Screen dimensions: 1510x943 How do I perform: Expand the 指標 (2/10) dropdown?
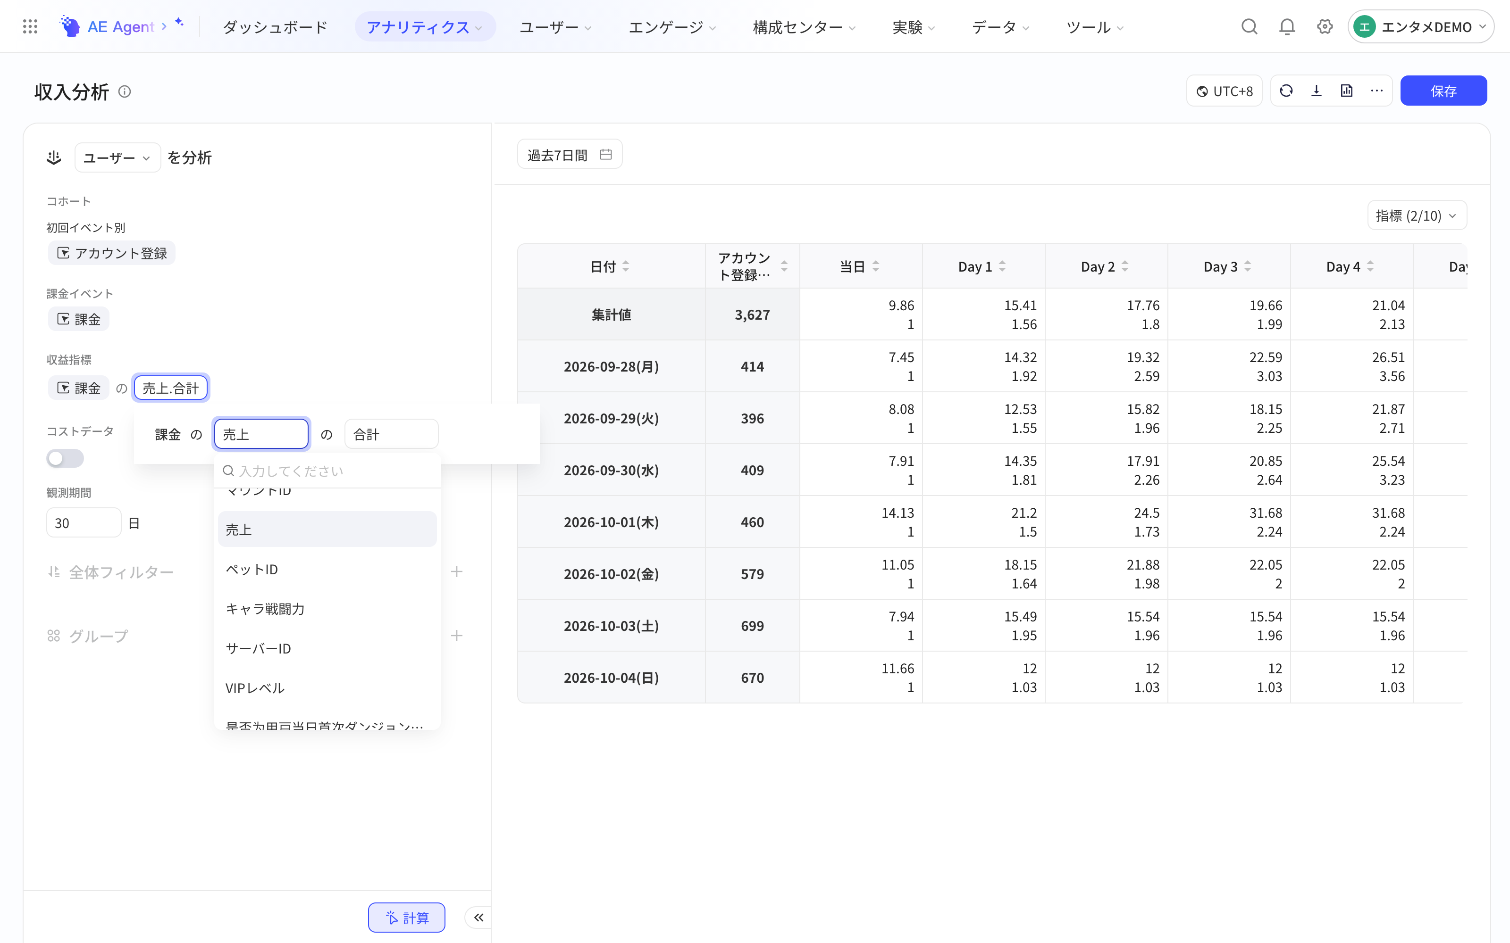1417,216
